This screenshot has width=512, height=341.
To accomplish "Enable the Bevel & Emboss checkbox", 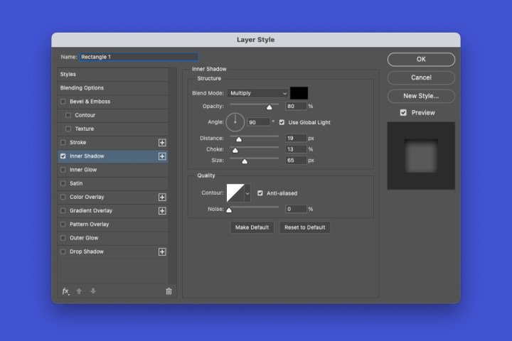I will coord(63,102).
